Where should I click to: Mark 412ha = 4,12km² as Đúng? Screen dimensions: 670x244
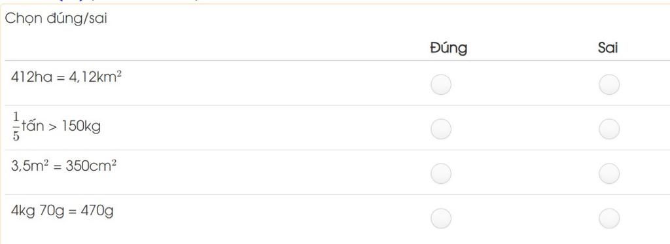[x=441, y=84]
